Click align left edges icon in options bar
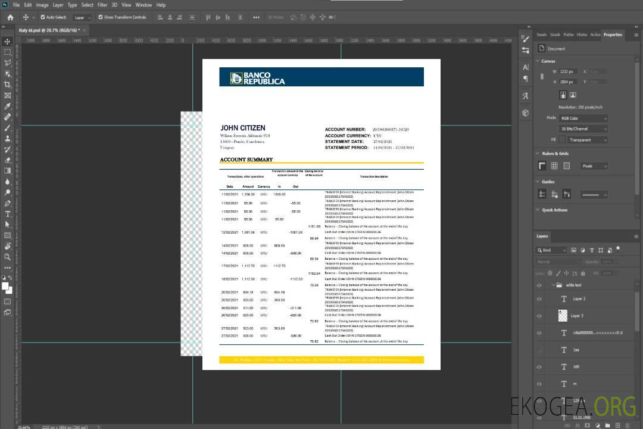643x429 pixels. click(x=160, y=17)
